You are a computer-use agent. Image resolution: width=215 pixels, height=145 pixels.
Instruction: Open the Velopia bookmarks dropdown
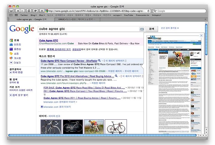pyautogui.click(x=156, y=15)
